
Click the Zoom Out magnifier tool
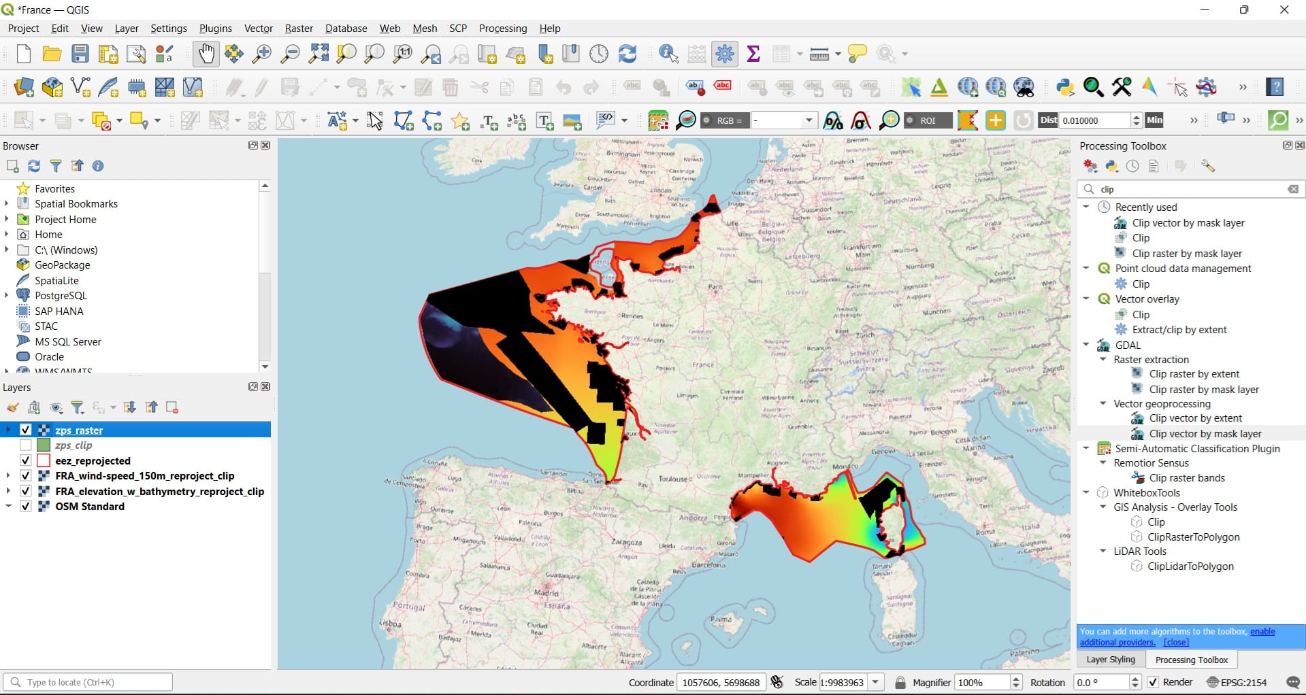[x=290, y=54]
